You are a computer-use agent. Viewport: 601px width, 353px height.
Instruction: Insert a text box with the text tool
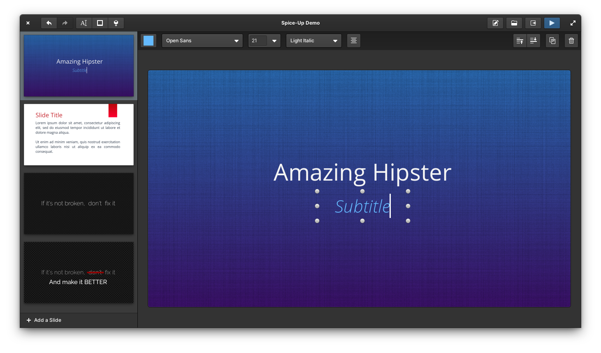click(84, 23)
